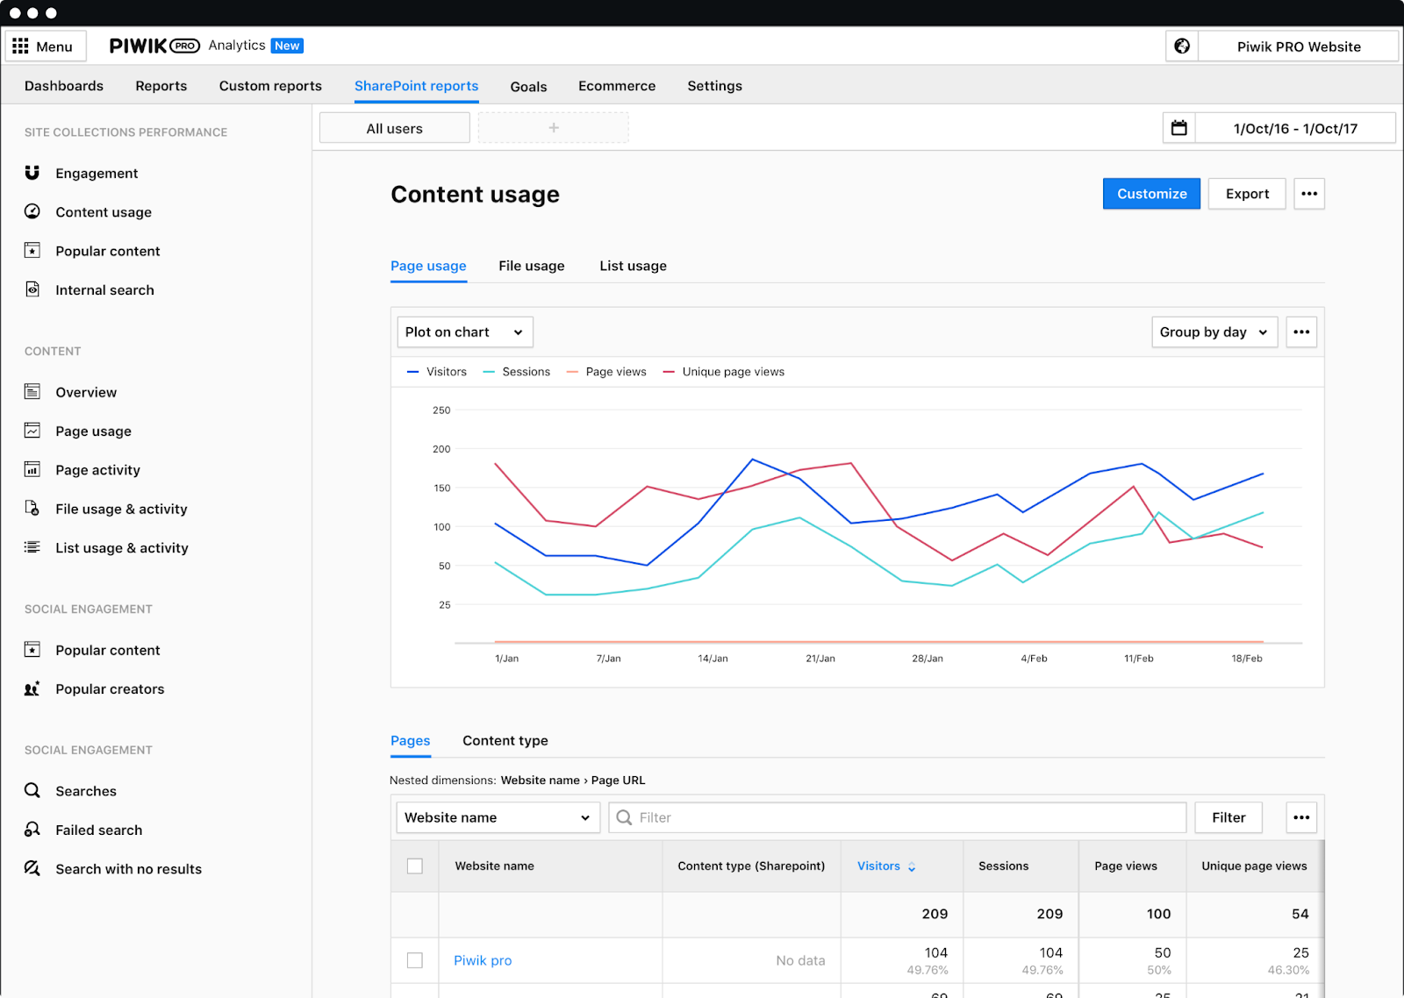
Task: Toggle the Sessions series in chart legend
Action: tap(517, 372)
